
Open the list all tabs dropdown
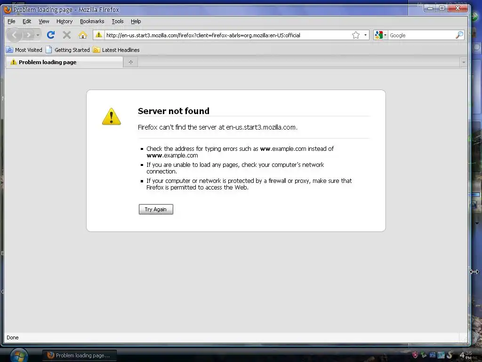[x=464, y=62]
